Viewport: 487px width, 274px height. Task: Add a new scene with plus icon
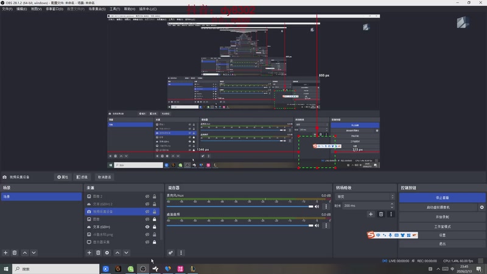pyautogui.click(x=5, y=253)
